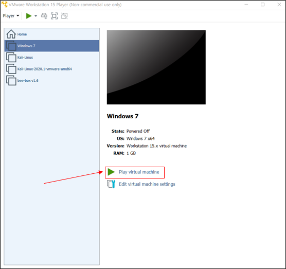Select bee-box v1.6 virtual machine
The width and height of the screenshot is (286, 269).
[52, 81]
